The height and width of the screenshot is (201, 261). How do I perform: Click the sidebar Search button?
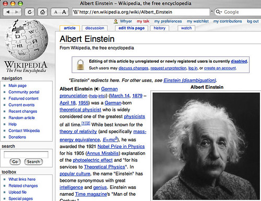click(x=33, y=162)
